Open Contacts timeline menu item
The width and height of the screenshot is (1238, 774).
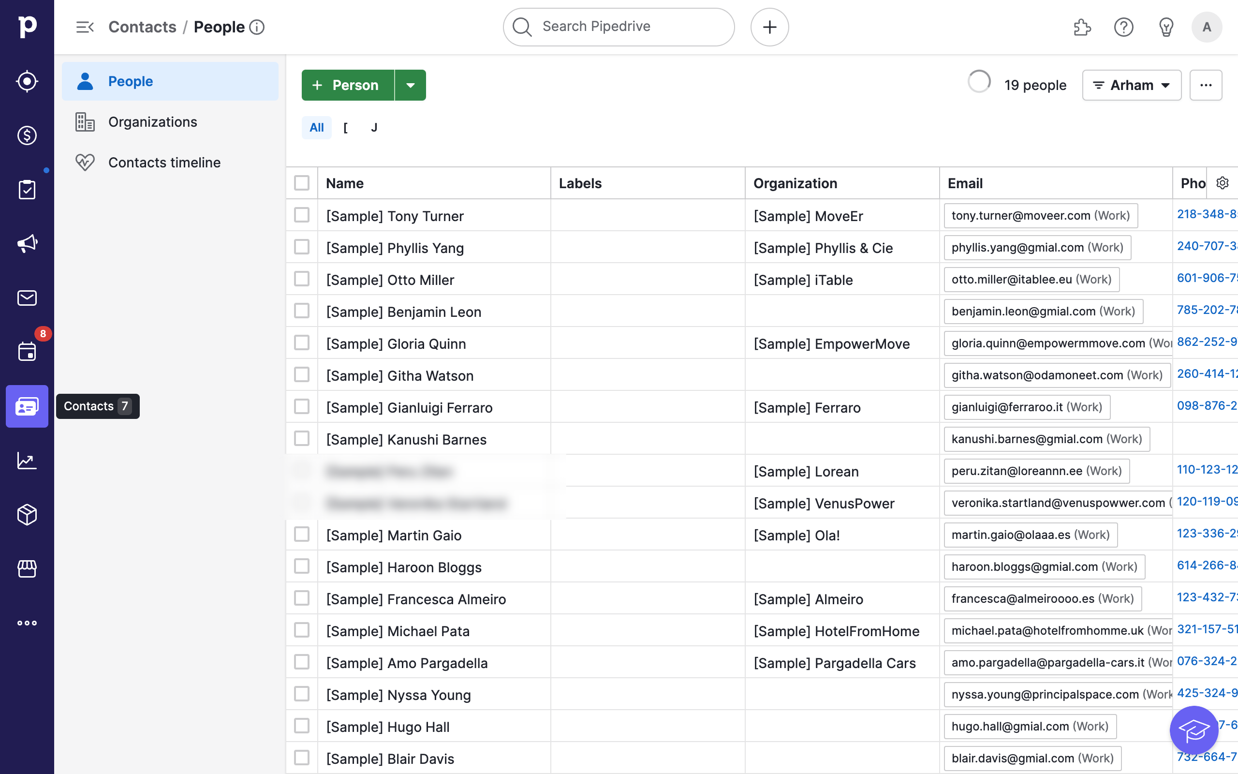(164, 163)
